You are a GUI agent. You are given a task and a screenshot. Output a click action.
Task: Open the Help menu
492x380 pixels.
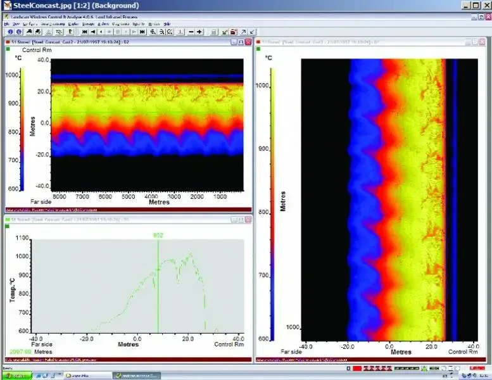pos(167,23)
